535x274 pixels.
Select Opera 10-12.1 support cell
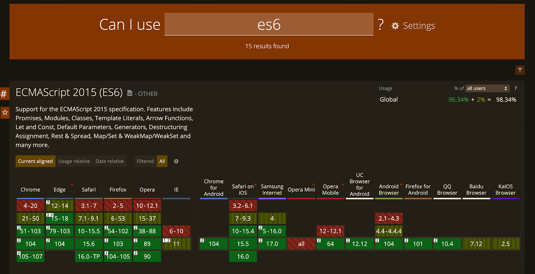pyautogui.click(x=147, y=206)
